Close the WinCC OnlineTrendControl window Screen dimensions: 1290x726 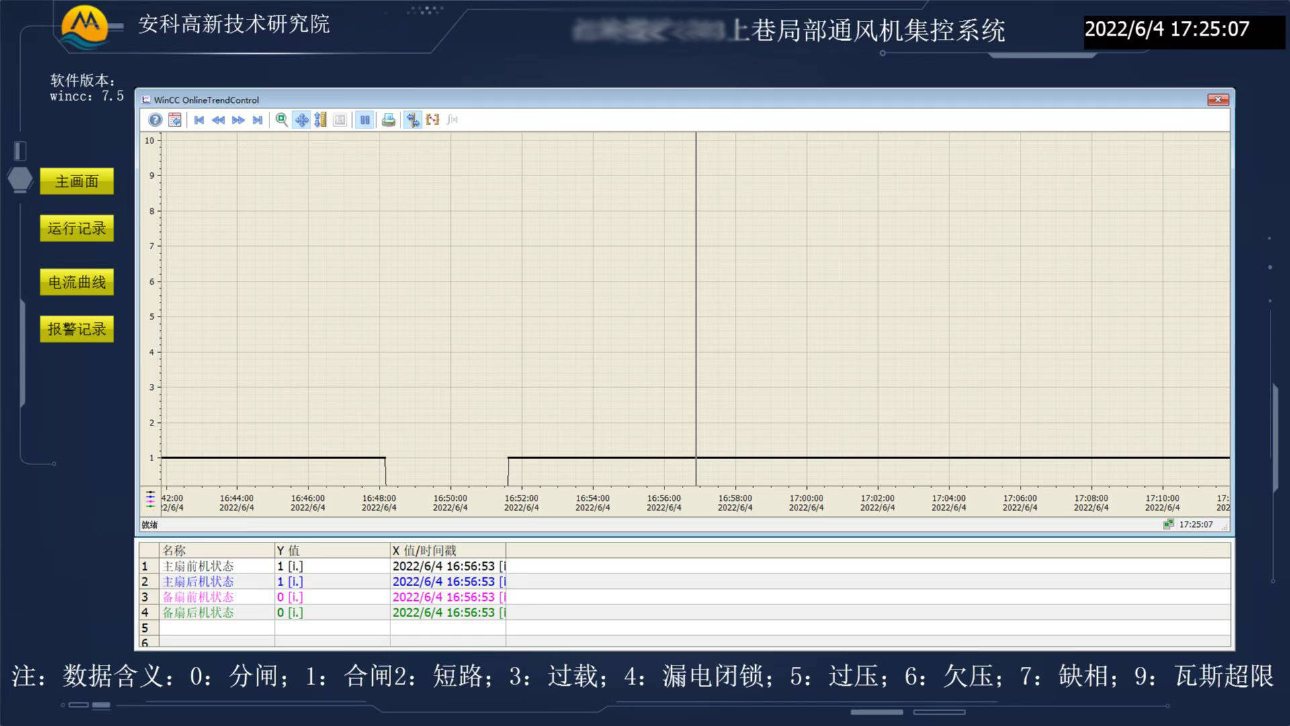[1217, 99]
